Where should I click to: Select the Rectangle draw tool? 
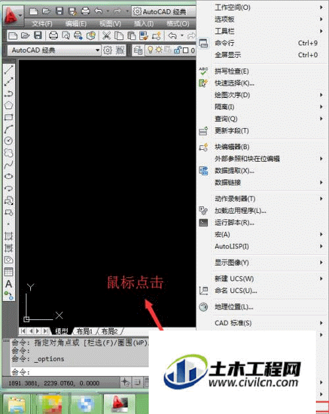[x=9, y=117]
